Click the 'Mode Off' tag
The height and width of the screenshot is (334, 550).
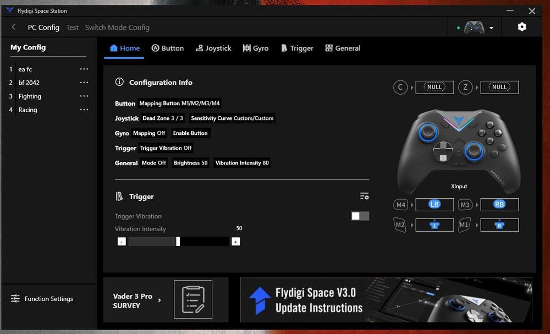[x=153, y=163]
